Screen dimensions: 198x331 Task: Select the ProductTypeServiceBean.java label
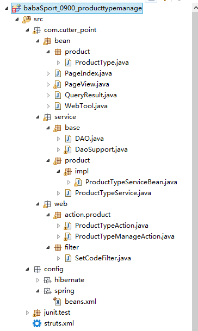click(131, 182)
